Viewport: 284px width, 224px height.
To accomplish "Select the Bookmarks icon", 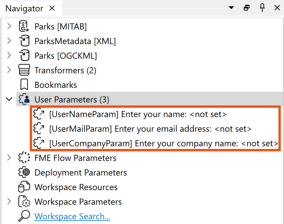I will (x=24, y=84).
